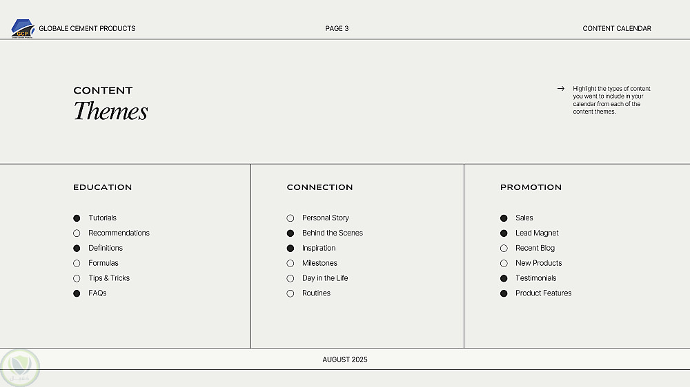Screen dimensions: 690x387
Task: Toggle the New Products circle marker
Action: pos(504,264)
